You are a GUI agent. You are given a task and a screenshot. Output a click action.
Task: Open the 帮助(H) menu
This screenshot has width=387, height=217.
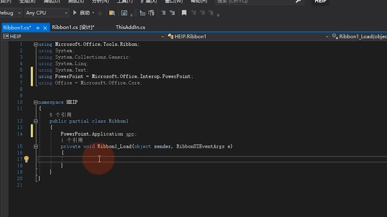pyautogui.click(x=199, y=2)
